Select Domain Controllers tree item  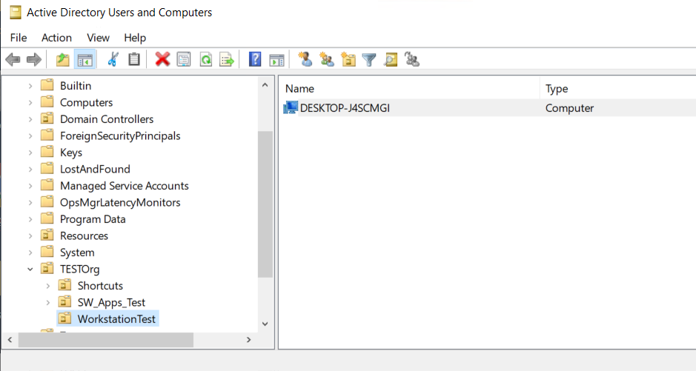107,119
